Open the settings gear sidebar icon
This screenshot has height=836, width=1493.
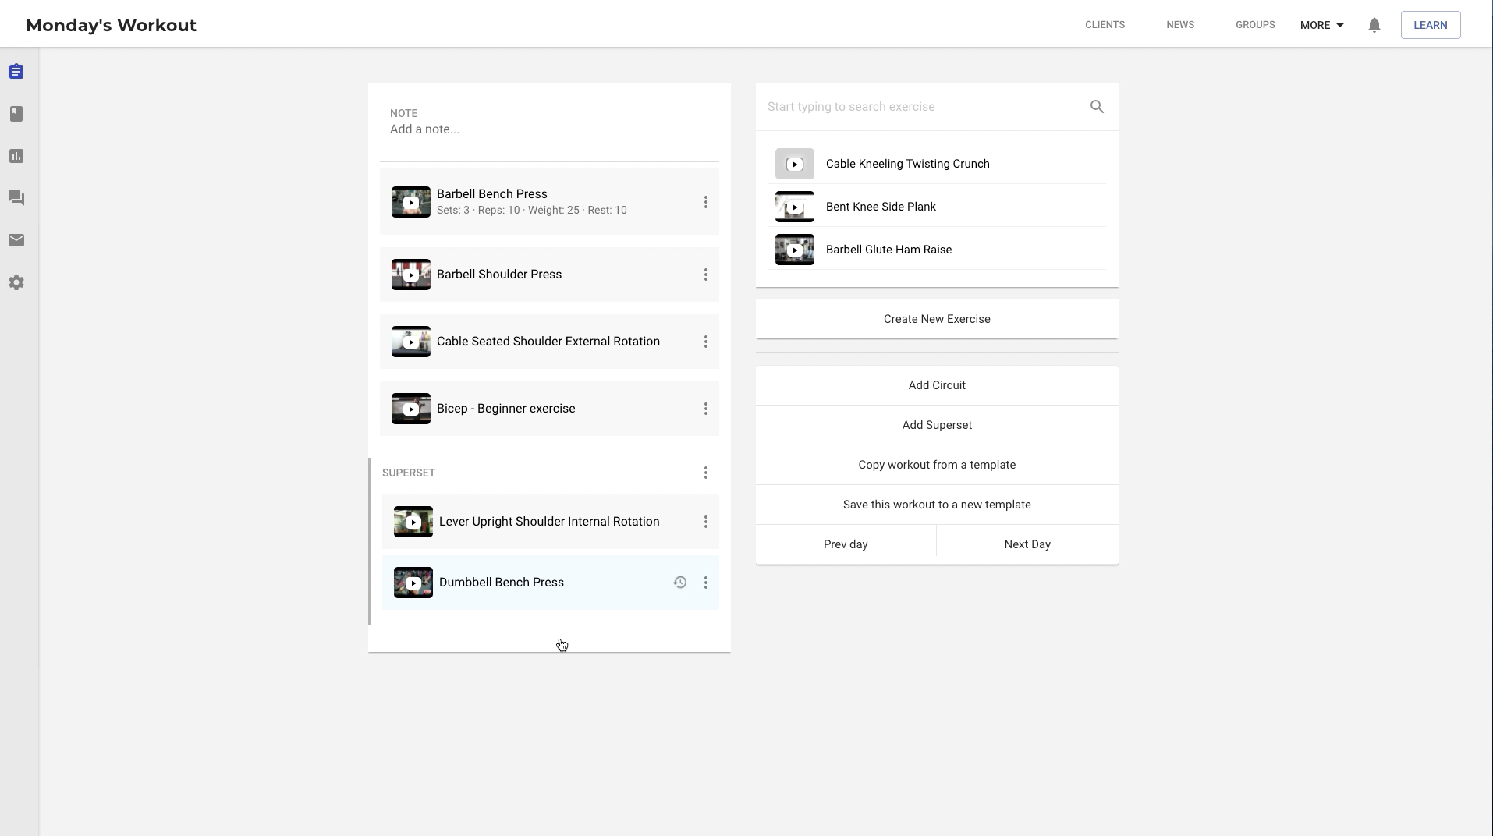click(16, 282)
